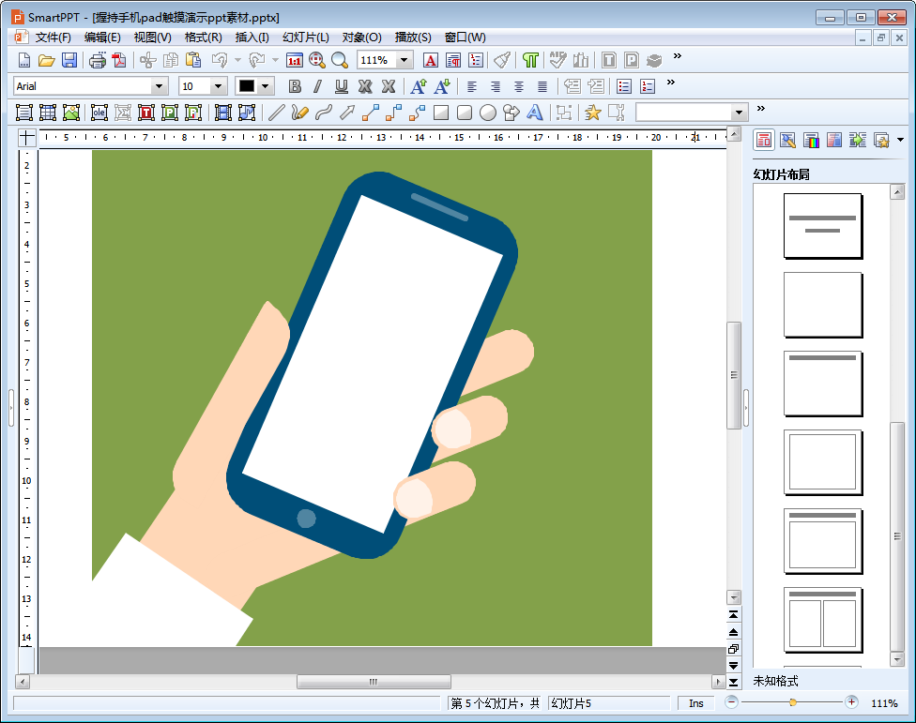Image resolution: width=916 pixels, height=723 pixels.
Task: Toggle left text alignment
Action: 472,86
